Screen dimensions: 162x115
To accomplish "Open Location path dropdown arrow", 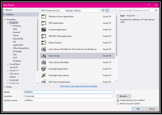I will [113, 96].
